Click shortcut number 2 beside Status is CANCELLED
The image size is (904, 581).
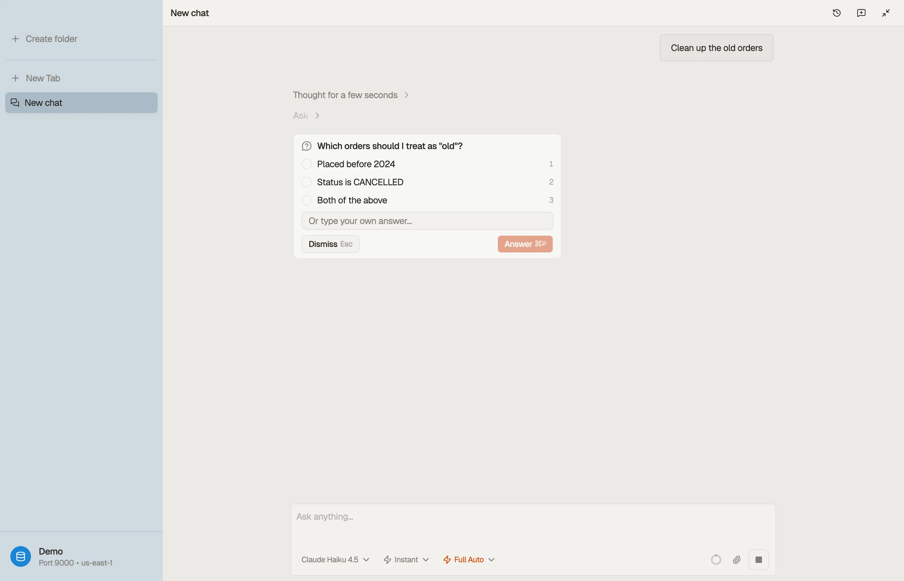[551, 182]
